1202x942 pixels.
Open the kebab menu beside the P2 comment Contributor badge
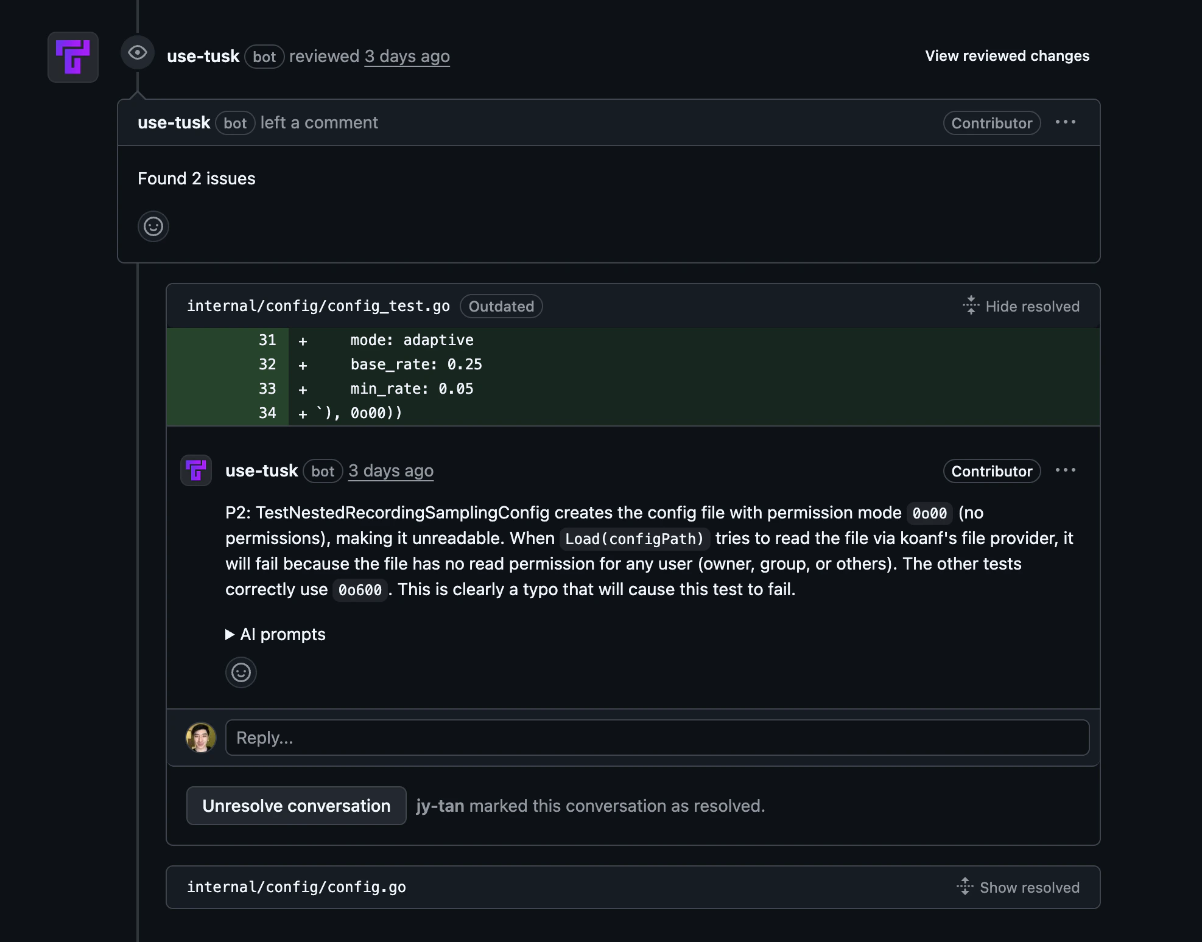(1066, 470)
